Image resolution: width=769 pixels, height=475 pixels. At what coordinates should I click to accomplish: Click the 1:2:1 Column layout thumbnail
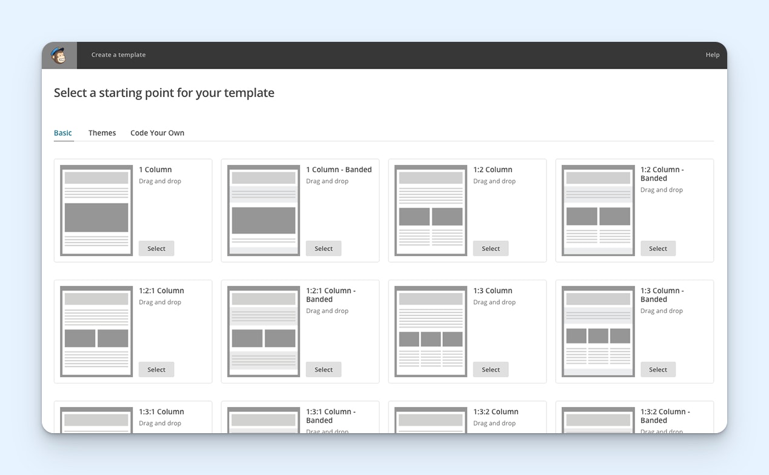96,331
